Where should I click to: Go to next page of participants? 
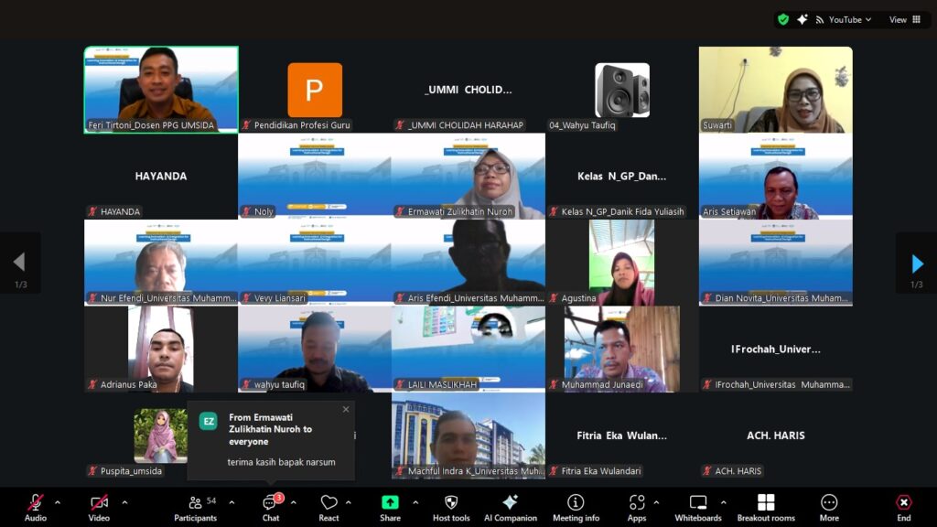[917, 263]
